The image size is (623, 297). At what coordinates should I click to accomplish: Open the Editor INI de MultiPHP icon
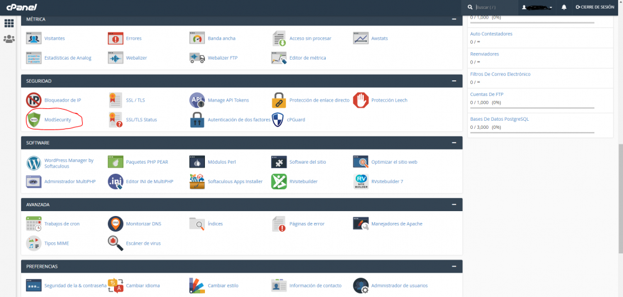pyautogui.click(x=116, y=181)
